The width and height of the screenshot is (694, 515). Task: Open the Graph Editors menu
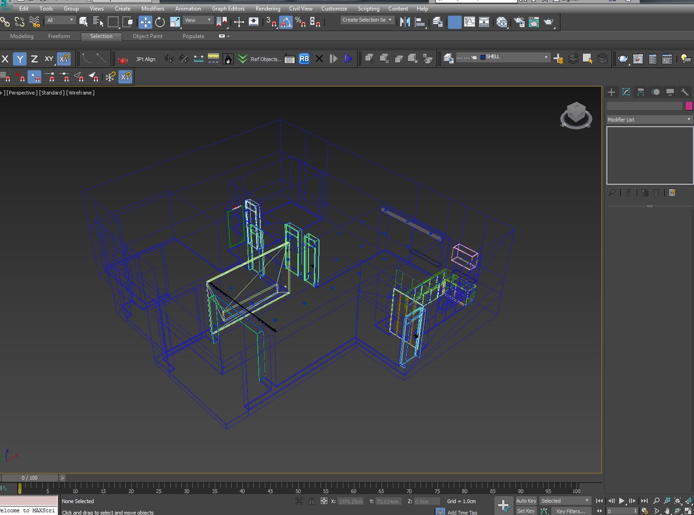point(228,8)
